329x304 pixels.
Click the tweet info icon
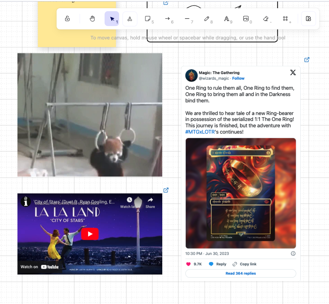pyautogui.click(x=293, y=253)
